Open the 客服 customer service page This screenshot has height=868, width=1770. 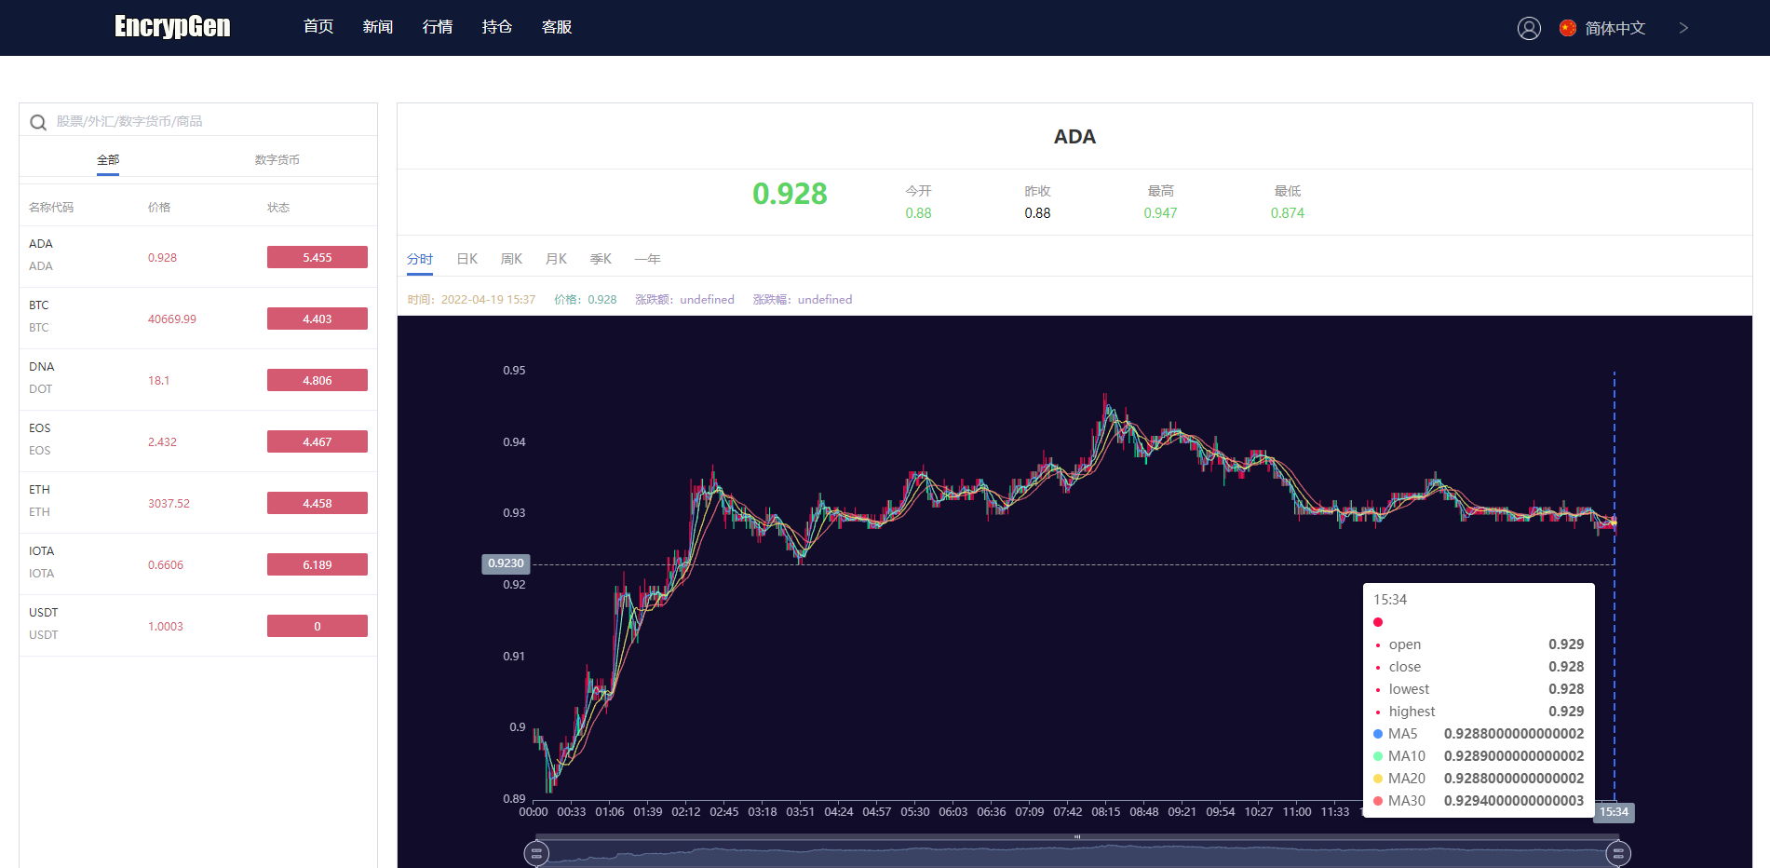[556, 27]
